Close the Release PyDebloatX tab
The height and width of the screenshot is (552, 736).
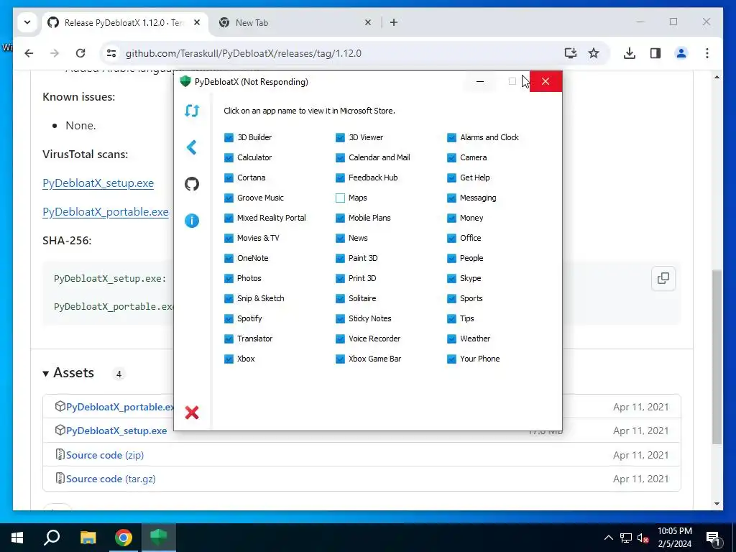click(x=197, y=22)
